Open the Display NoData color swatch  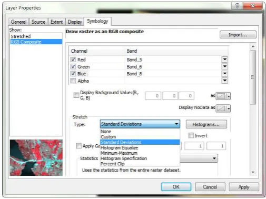(x=223, y=108)
